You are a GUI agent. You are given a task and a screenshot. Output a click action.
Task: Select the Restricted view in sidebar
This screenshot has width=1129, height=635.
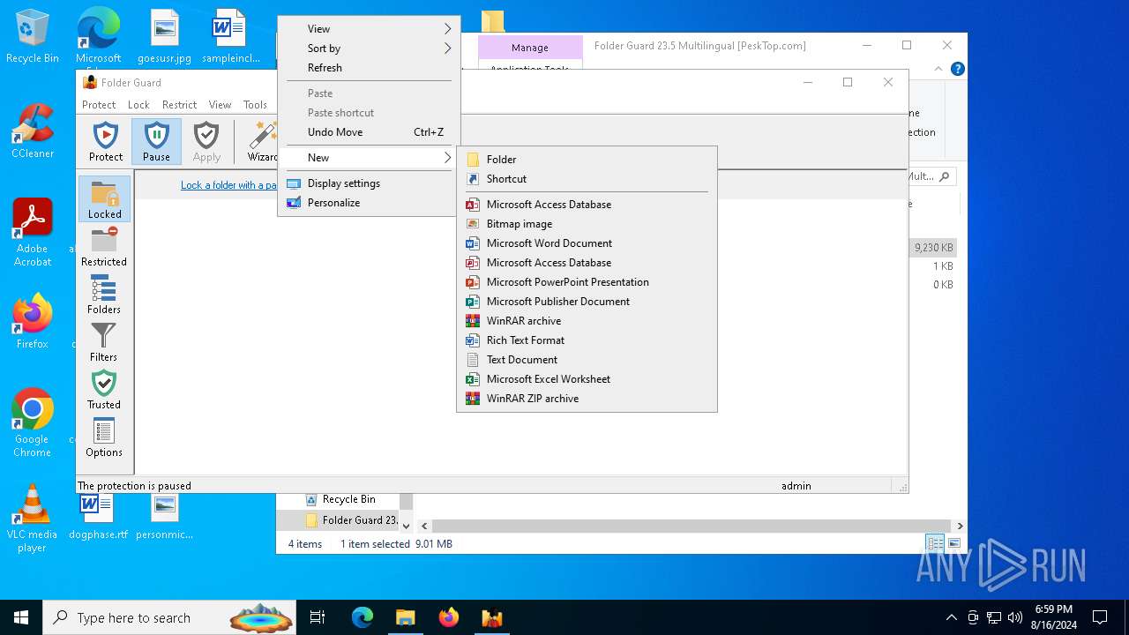(x=104, y=246)
